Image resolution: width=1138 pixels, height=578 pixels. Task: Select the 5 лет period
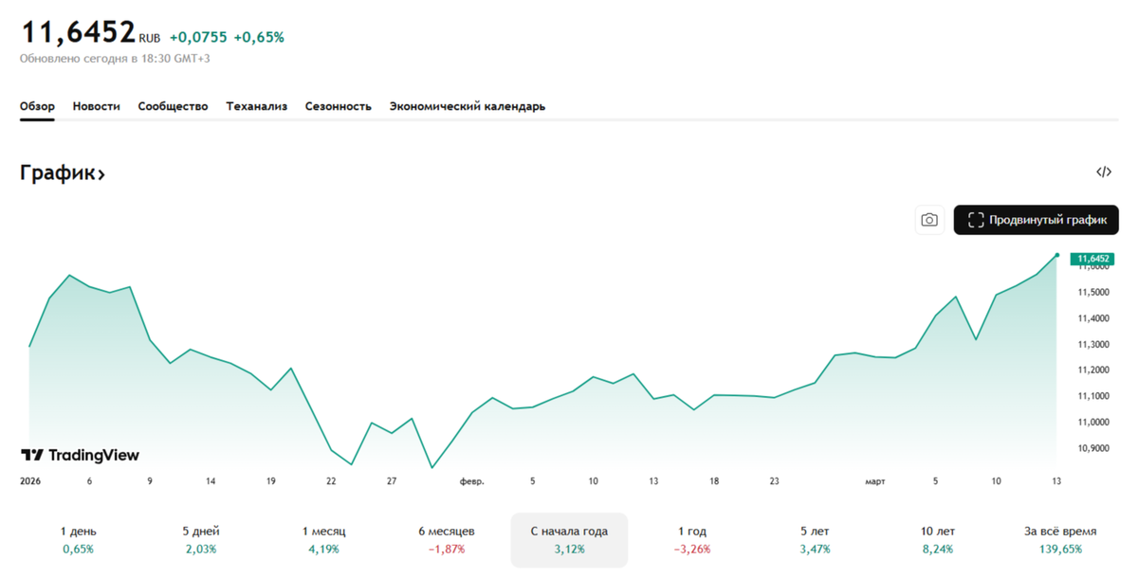[x=815, y=540]
